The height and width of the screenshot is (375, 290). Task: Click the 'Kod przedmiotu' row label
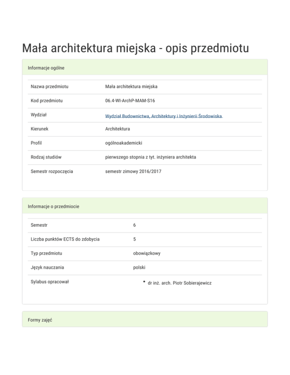(47, 101)
